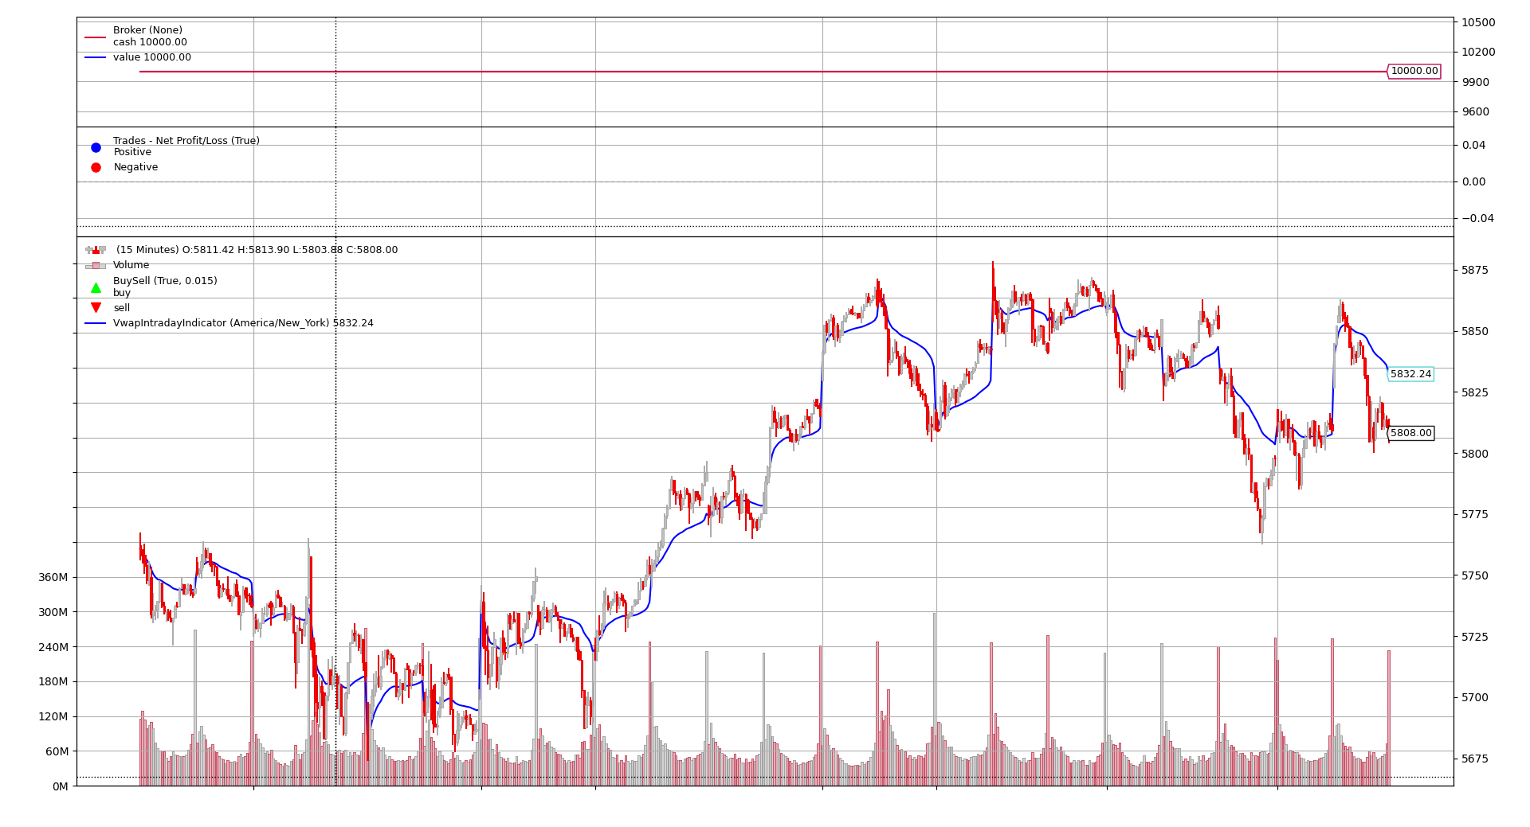
Task: Click the 5825 price axis tick label
Action: (1475, 392)
